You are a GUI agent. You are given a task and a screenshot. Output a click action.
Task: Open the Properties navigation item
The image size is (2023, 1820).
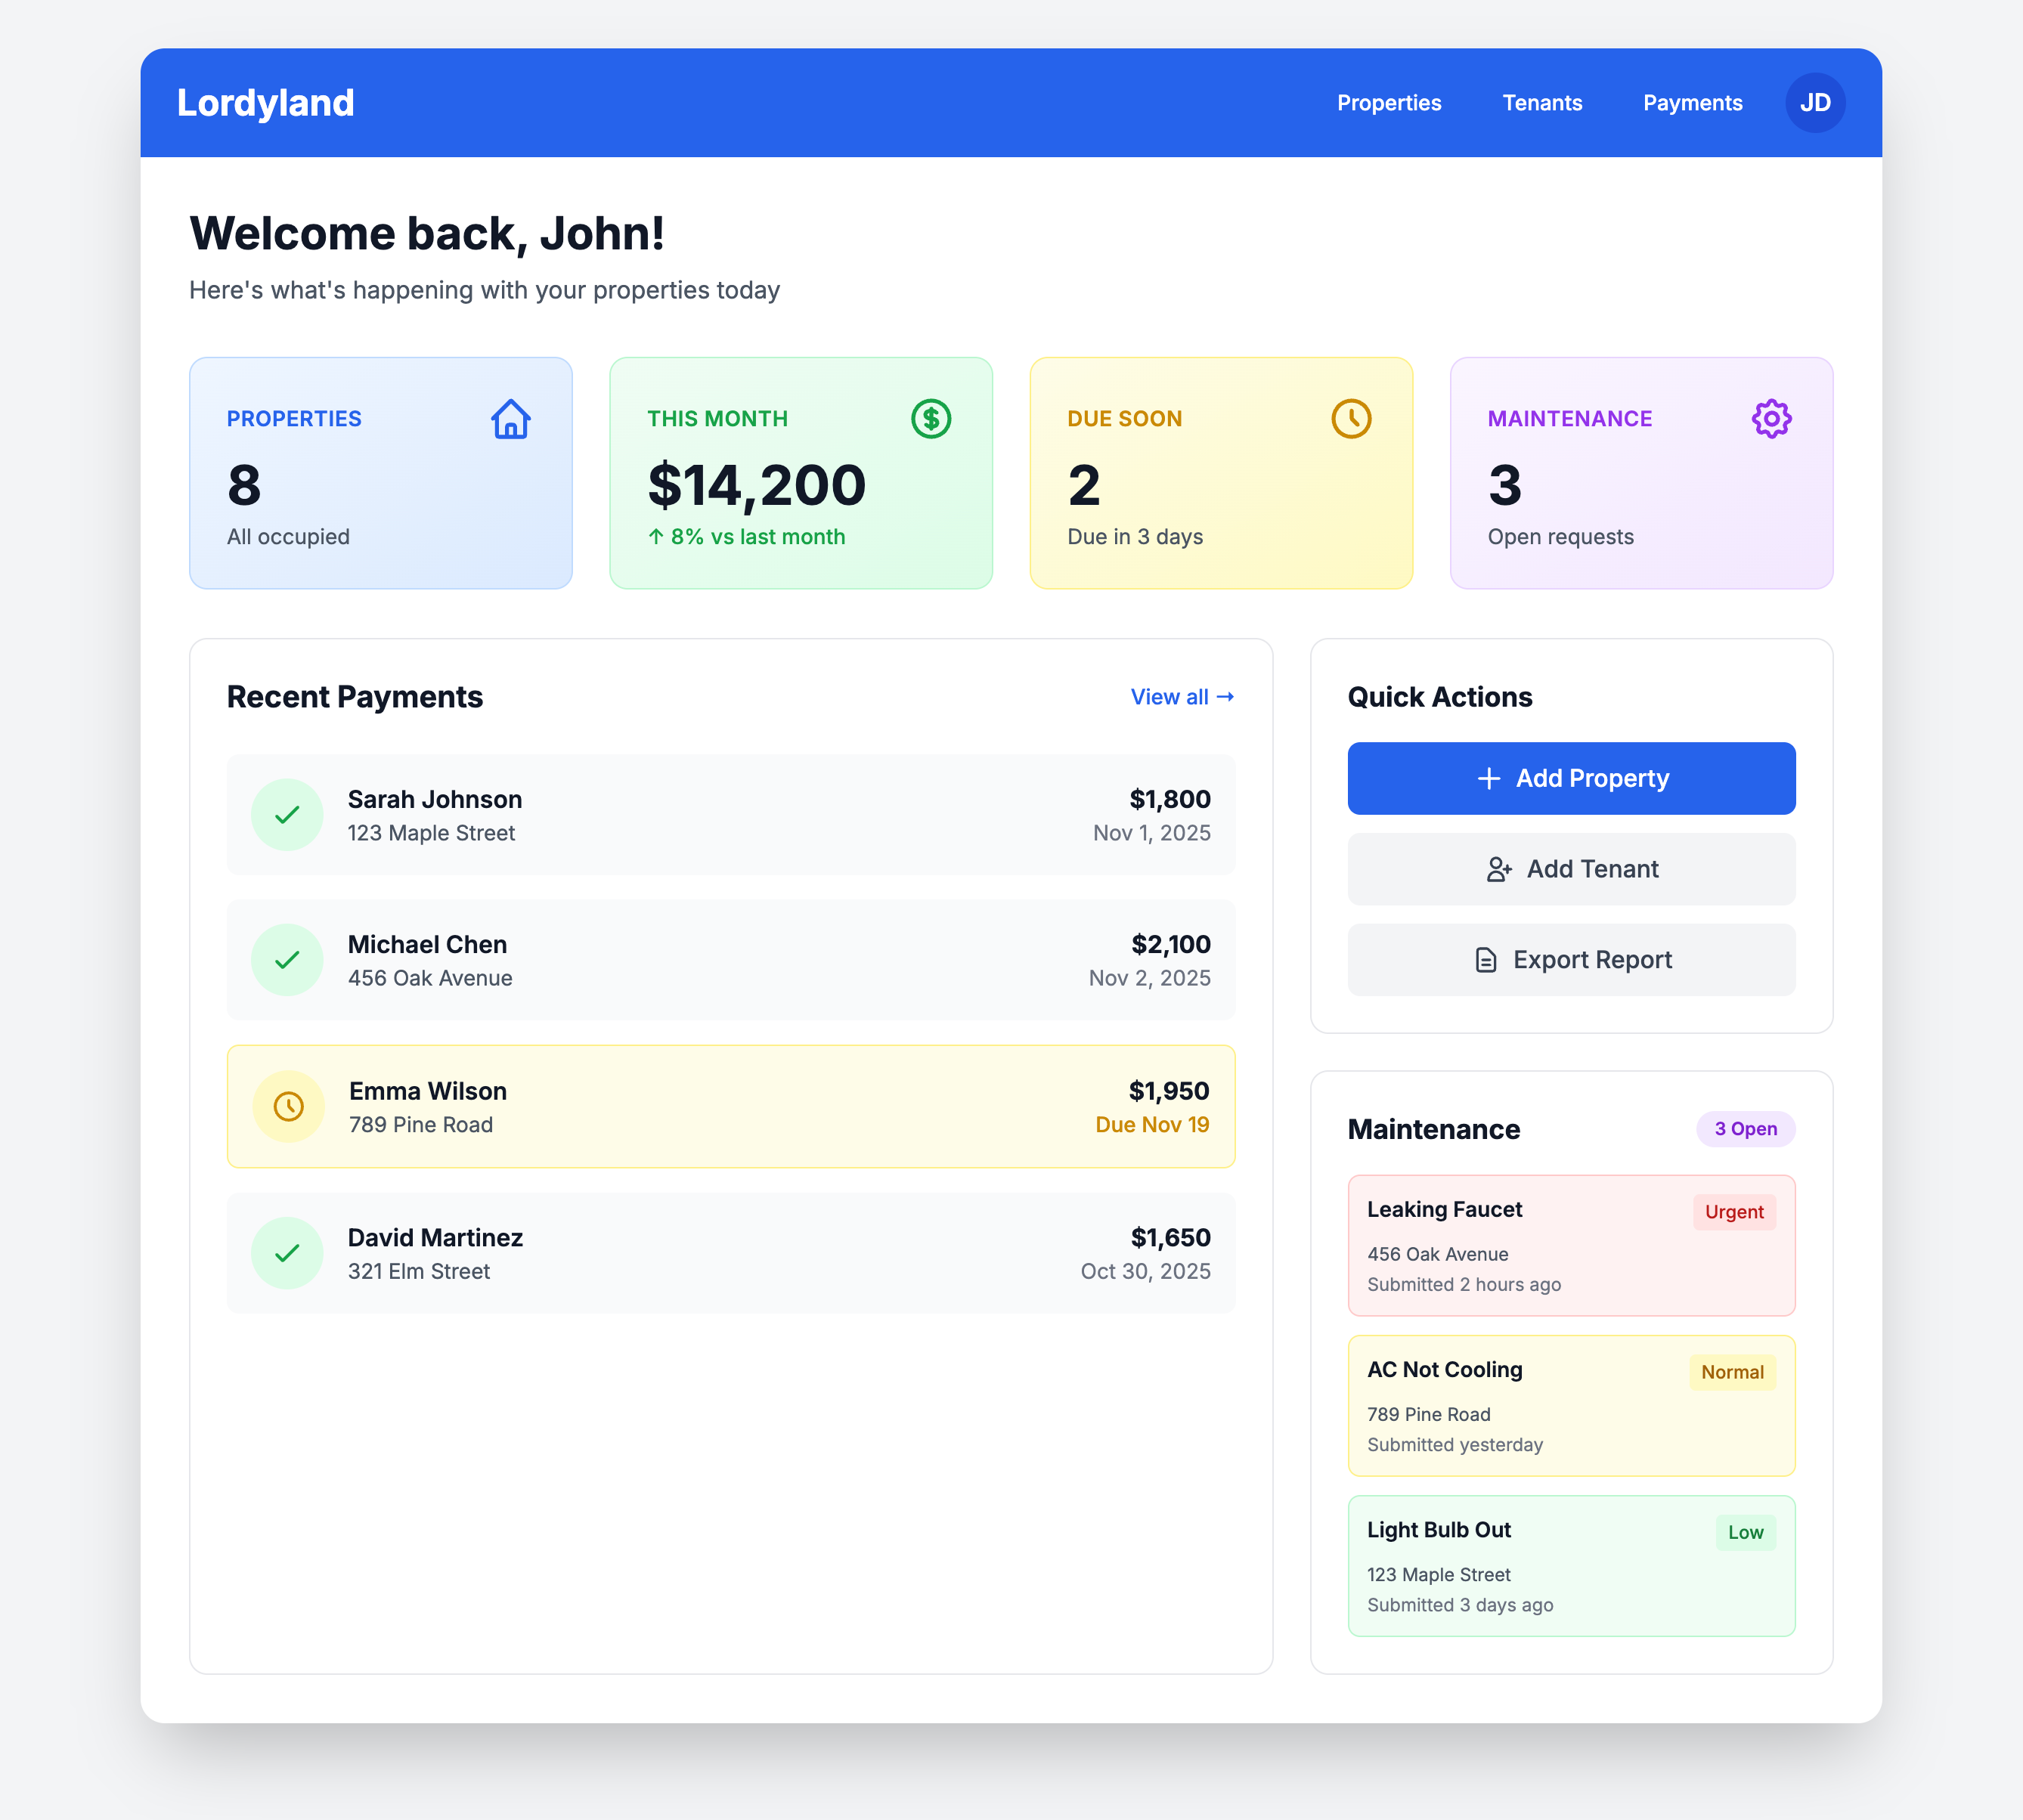coord(1389,102)
